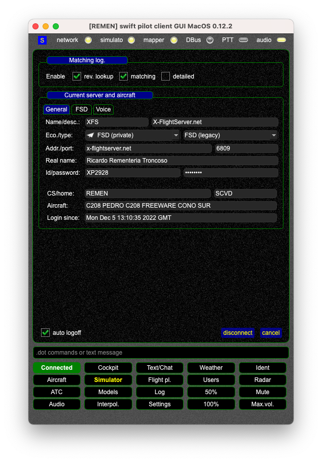Viewport: 322px width, 462px height.
Task: Open the Users page
Action: 211,380
